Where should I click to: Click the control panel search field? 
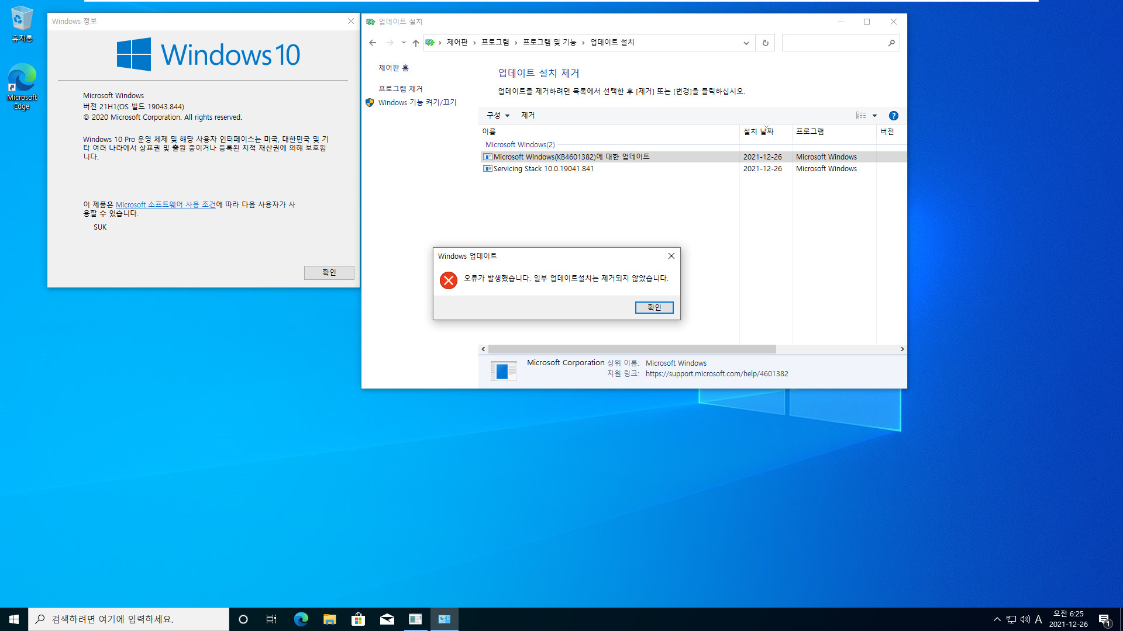835,43
